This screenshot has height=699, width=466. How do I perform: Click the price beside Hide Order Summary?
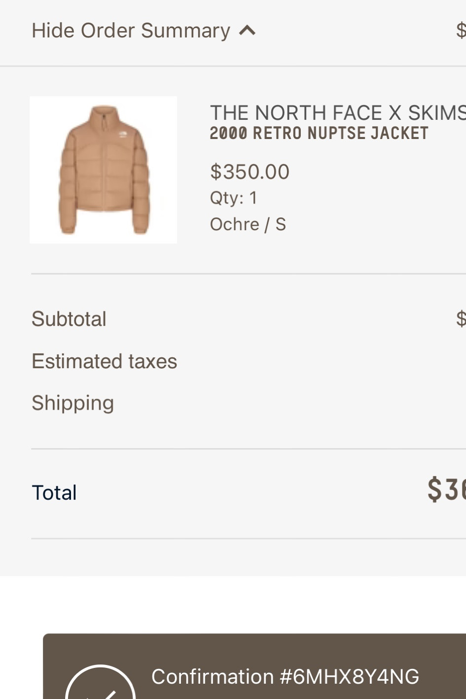(x=461, y=31)
